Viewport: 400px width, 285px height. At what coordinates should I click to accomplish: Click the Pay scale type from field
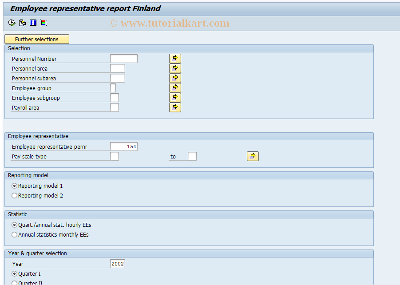[115, 156]
